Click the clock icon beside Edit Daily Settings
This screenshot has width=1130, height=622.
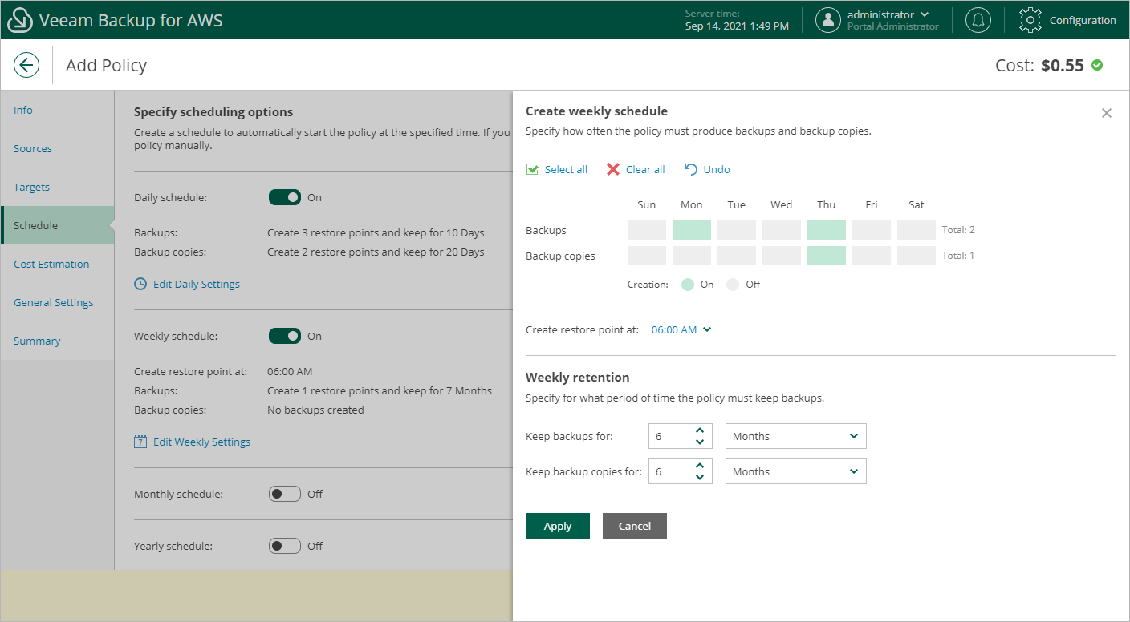[140, 284]
